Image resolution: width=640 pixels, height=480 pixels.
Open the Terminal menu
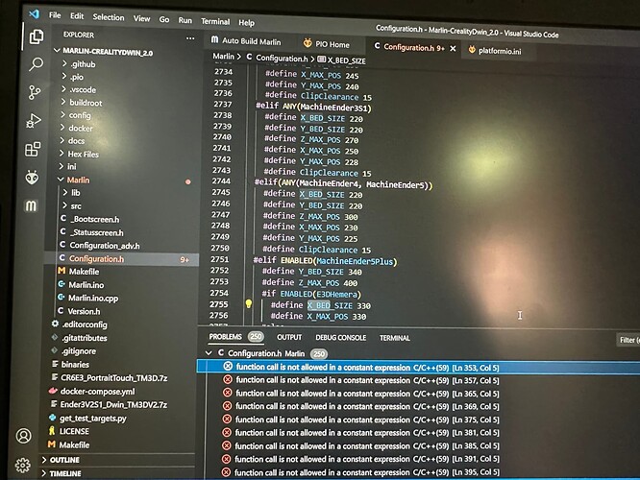pos(215,22)
